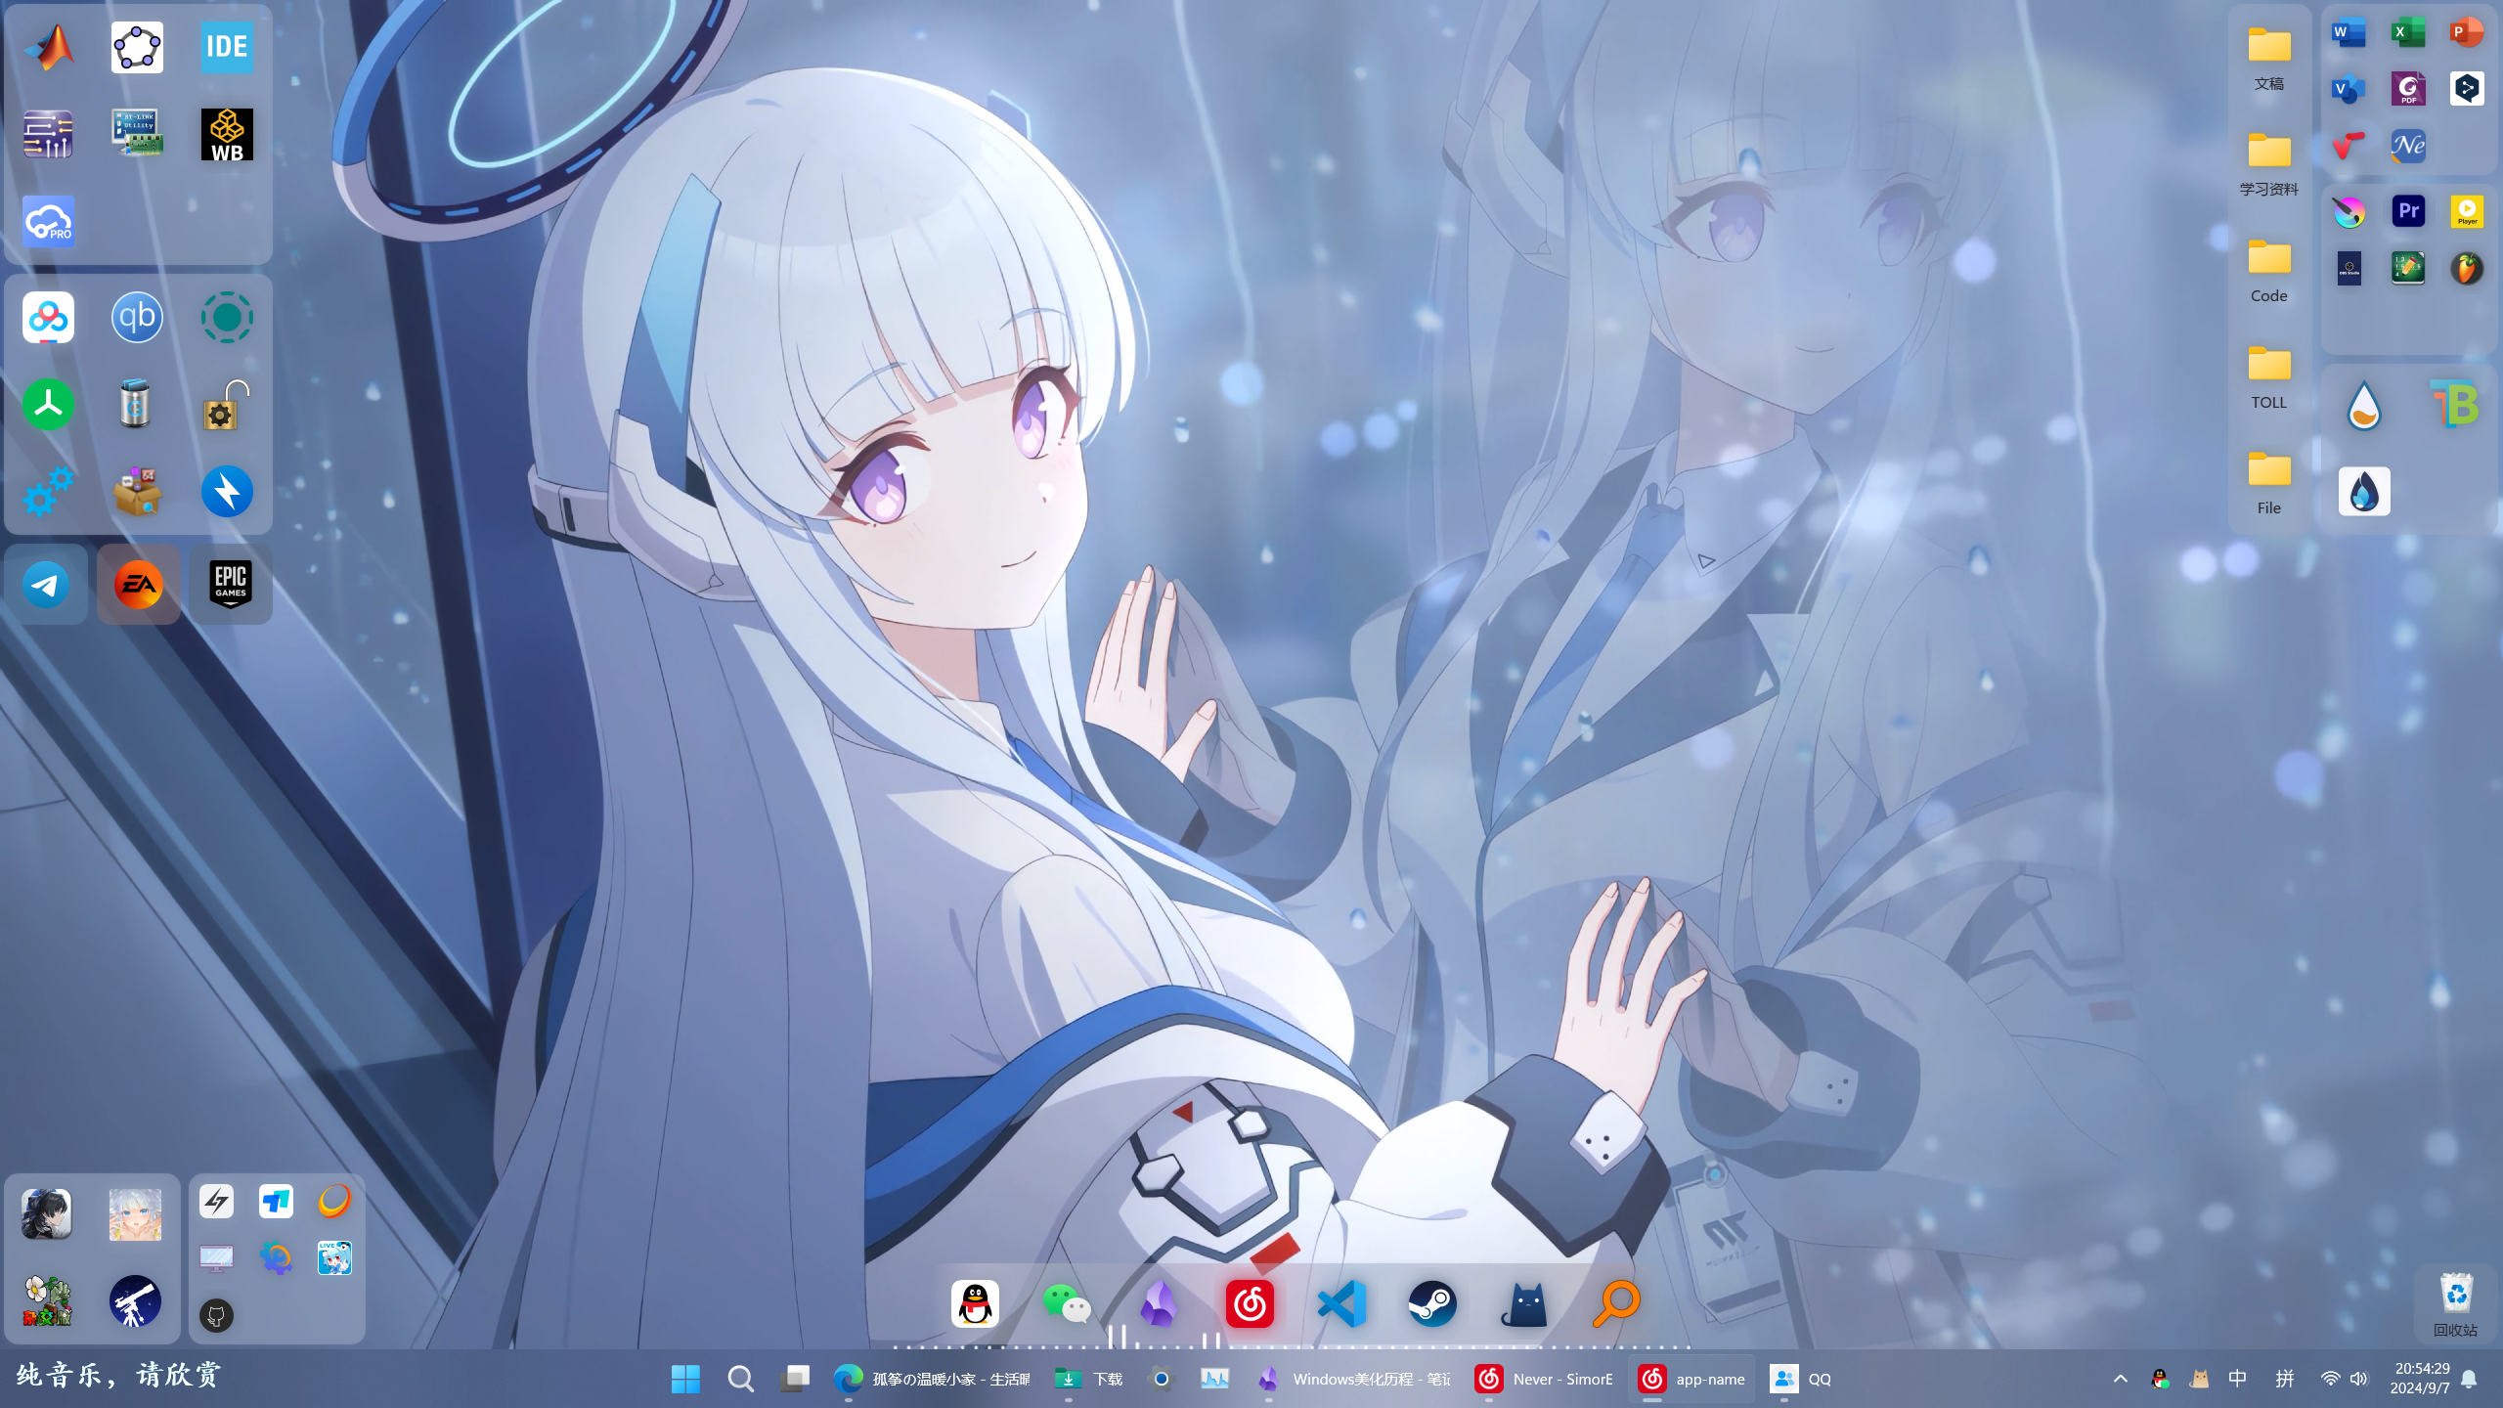Open Visual Studio Code in the dock

1342,1303
